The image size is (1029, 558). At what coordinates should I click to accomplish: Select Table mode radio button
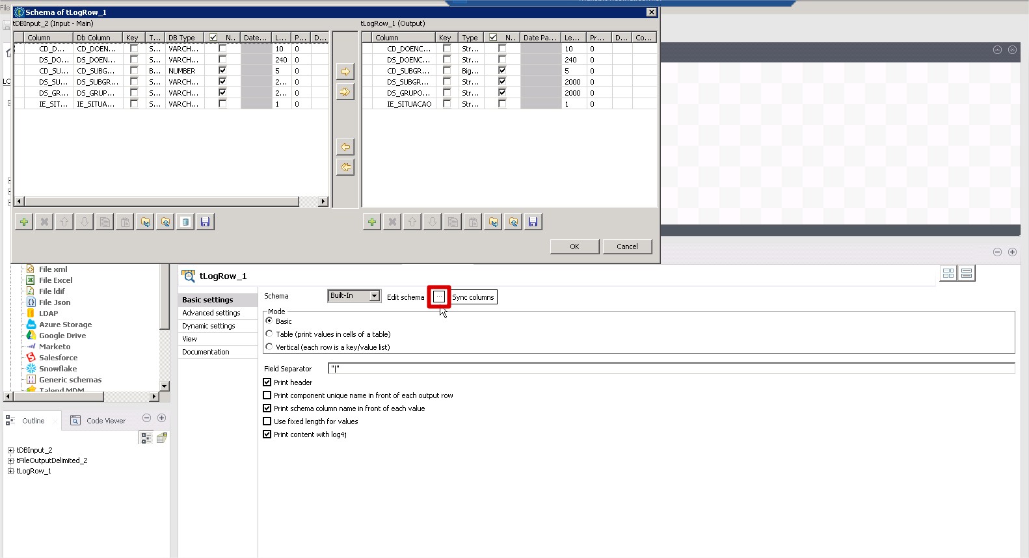pyautogui.click(x=269, y=334)
